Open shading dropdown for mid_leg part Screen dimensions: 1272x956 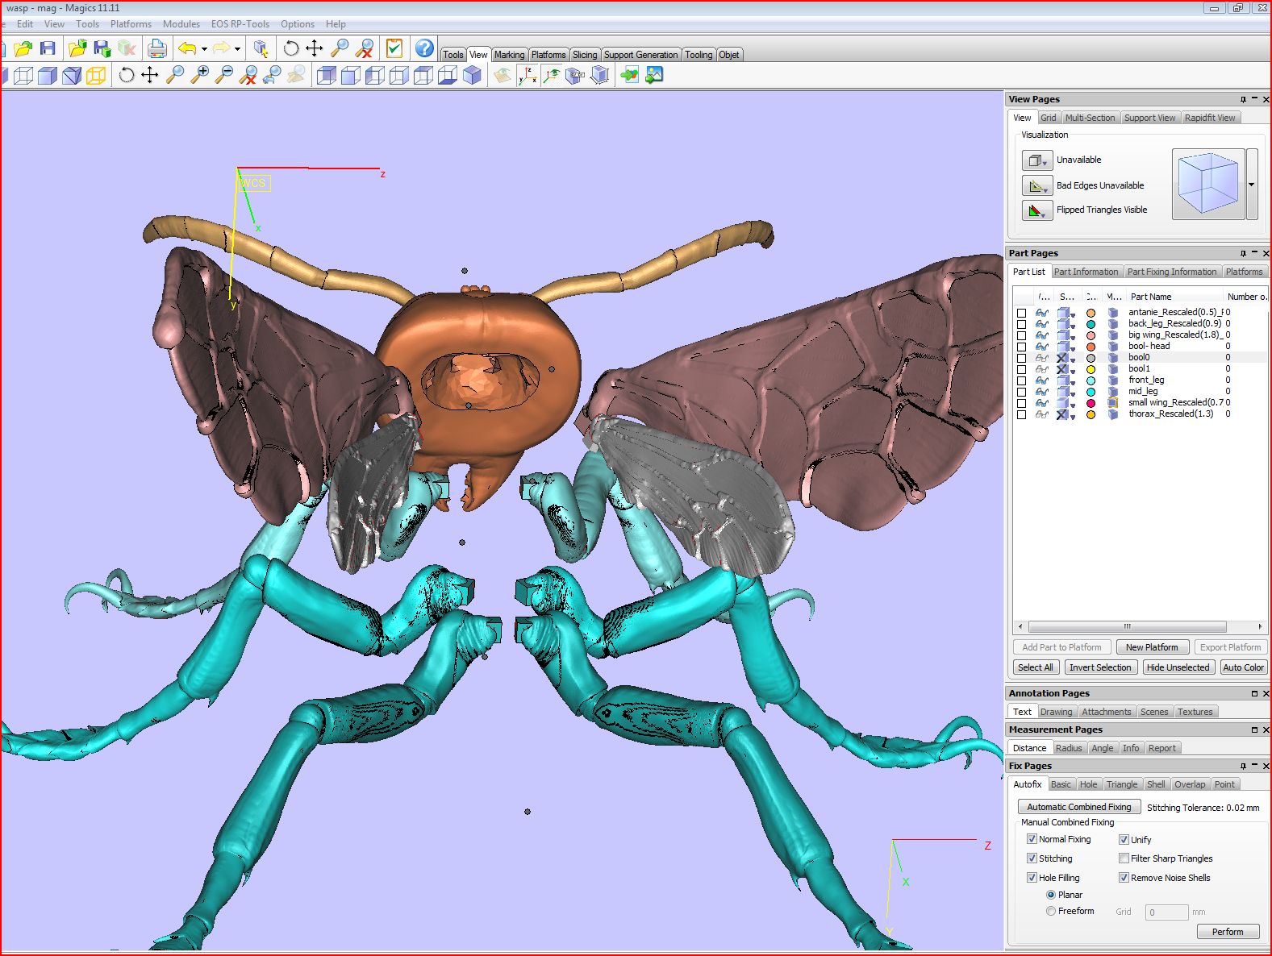point(1073,393)
